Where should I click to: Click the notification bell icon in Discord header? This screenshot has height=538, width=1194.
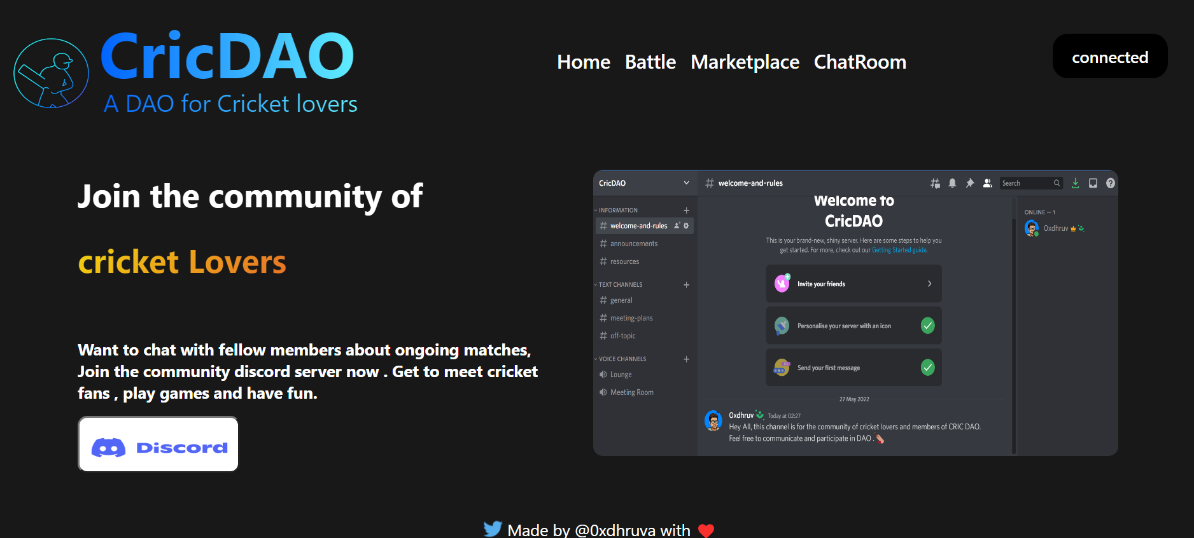[x=952, y=183]
